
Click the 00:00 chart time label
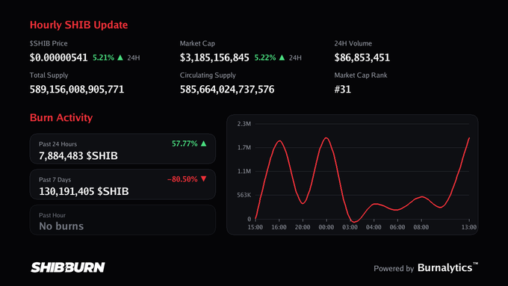coord(326,227)
